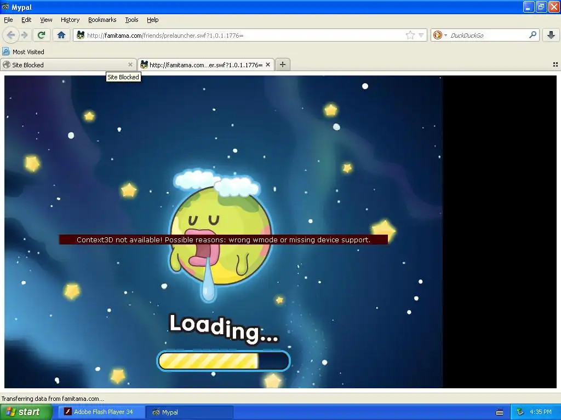Viewport: 561px width, 420px height.
Task: Minimize the Mypal window
Action: point(529,7)
